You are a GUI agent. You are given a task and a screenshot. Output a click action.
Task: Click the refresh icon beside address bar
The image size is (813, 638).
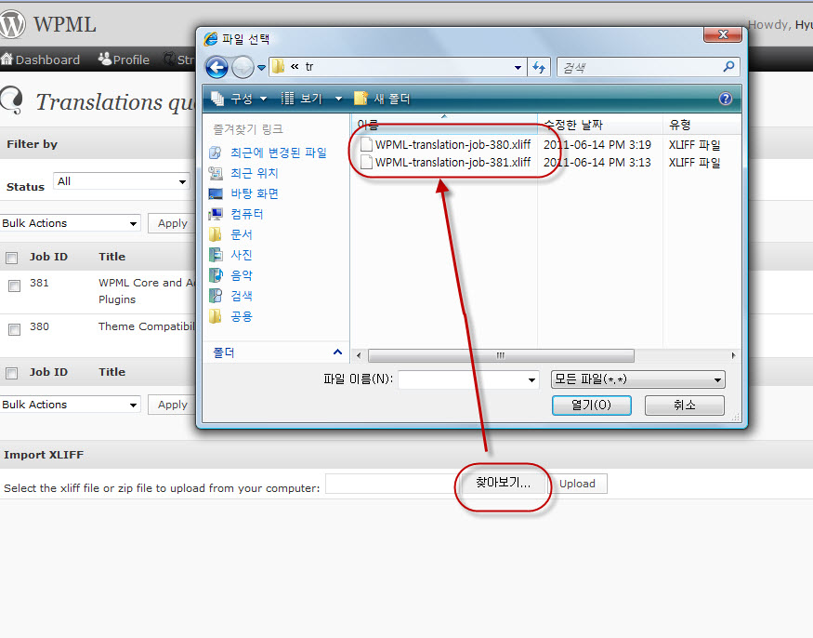539,67
